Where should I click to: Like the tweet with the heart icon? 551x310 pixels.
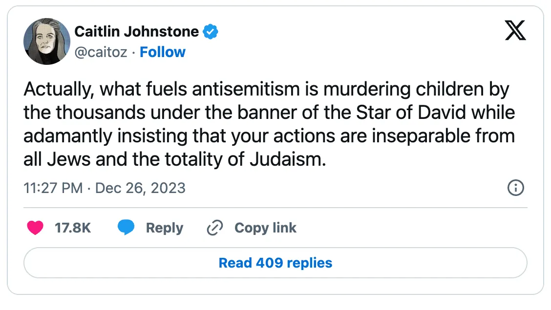click(35, 228)
